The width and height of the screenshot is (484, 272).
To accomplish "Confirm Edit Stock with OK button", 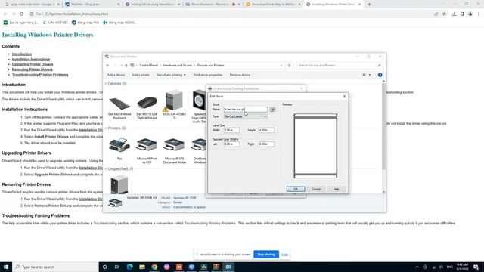I will pyautogui.click(x=296, y=189).
